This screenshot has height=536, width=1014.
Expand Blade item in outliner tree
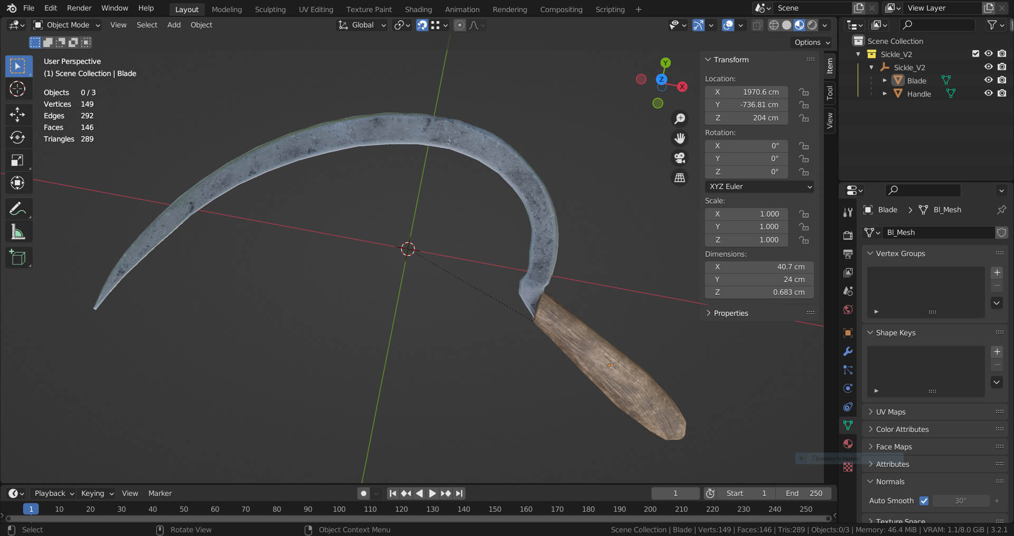click(885, 80)
